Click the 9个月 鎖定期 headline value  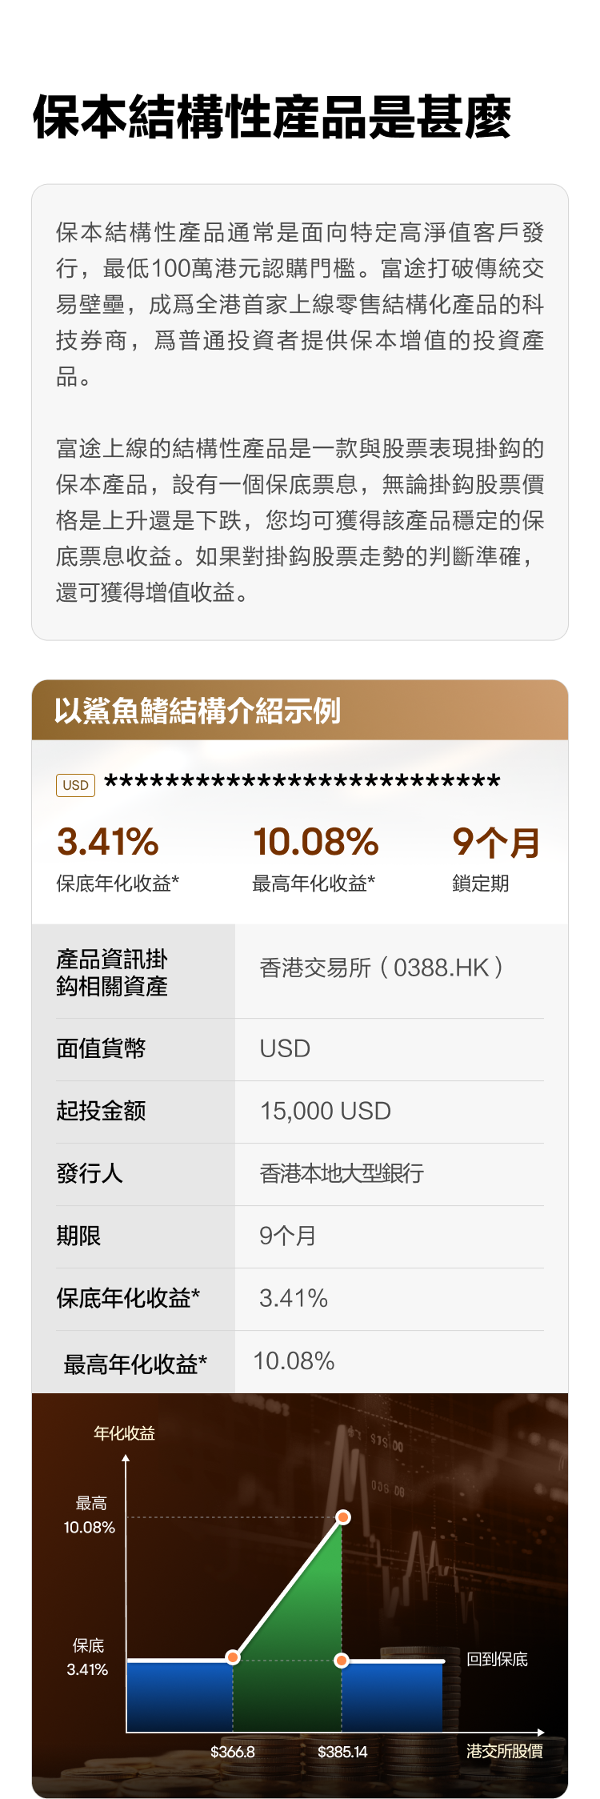(496, 842)
